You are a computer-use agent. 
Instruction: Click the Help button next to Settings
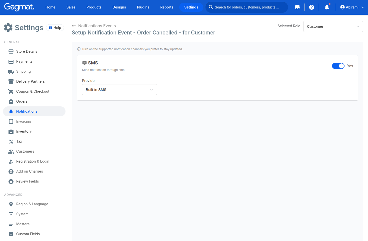[x=55, y=28]
